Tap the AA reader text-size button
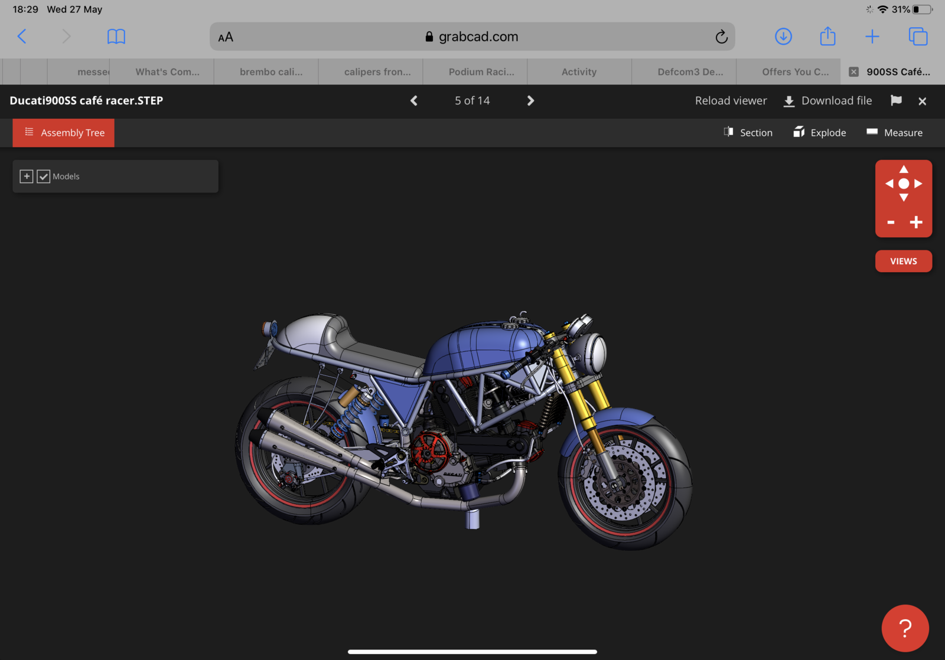Image resolution: width=945 pixels, height=660 pixels. pyautogui.click(x=226, y=37)
